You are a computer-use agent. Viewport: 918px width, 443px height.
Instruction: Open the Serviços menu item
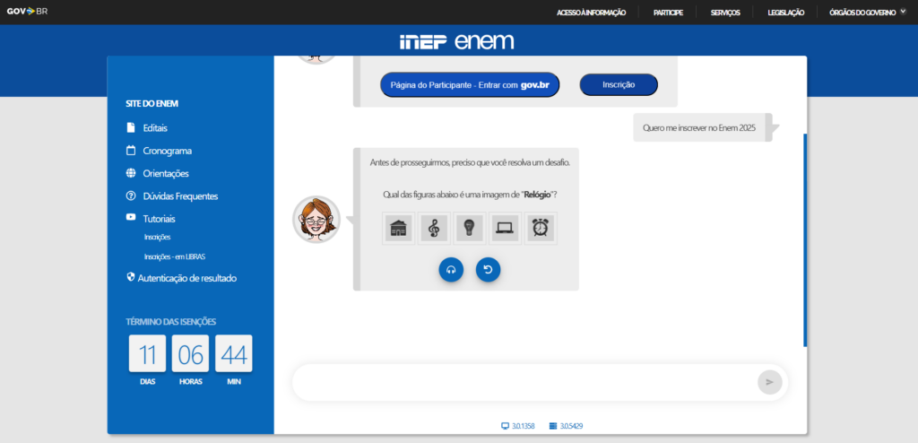click(x=725, y=13)
